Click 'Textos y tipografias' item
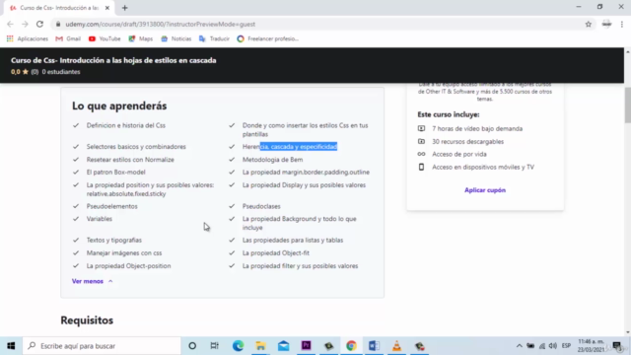The image size is (631, 355). pos(114,240)
